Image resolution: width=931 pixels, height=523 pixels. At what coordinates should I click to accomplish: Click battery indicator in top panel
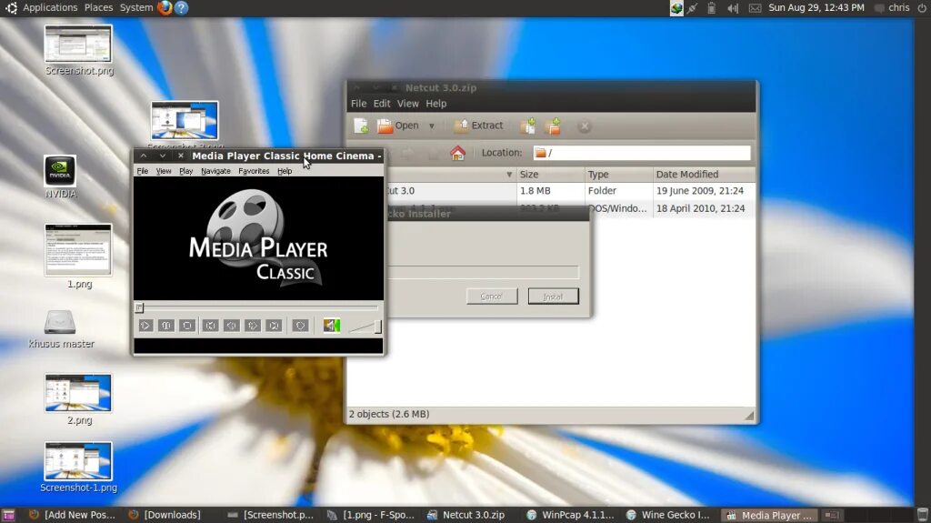(x=711, y=7)
